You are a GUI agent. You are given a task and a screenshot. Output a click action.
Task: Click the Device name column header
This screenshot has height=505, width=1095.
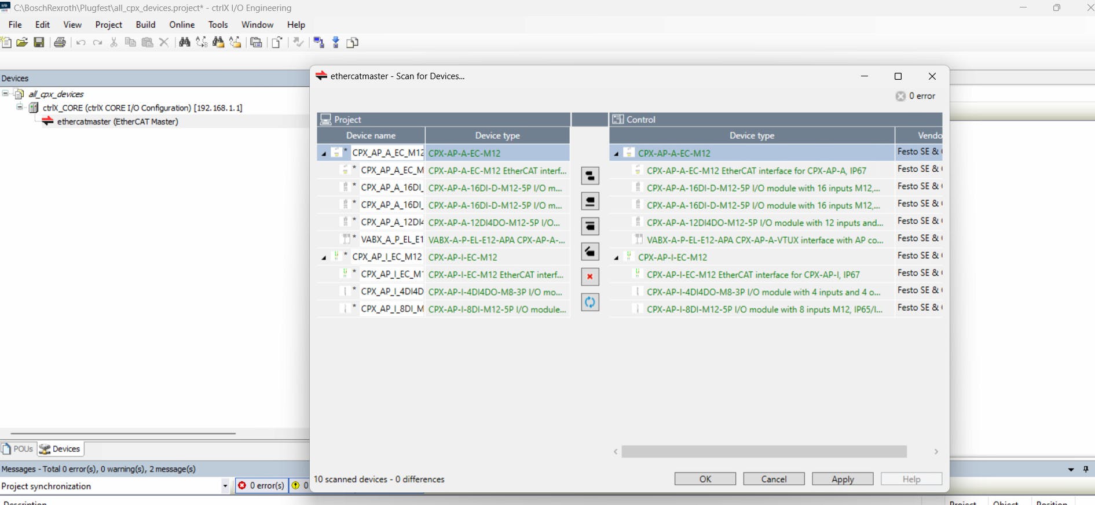point(371,135)
